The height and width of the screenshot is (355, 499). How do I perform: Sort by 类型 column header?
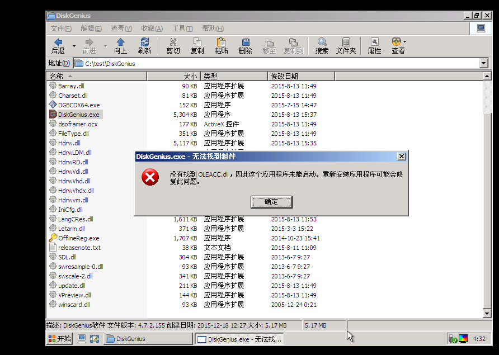[x=234, y=77]
